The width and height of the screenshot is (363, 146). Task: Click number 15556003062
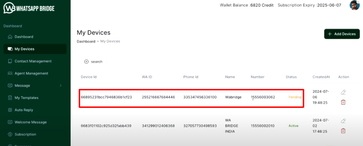pyautogui.click(x=263, y=97)
